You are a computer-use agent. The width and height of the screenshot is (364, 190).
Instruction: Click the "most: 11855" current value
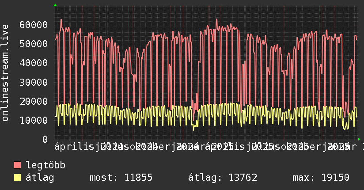tap(121, 178)
